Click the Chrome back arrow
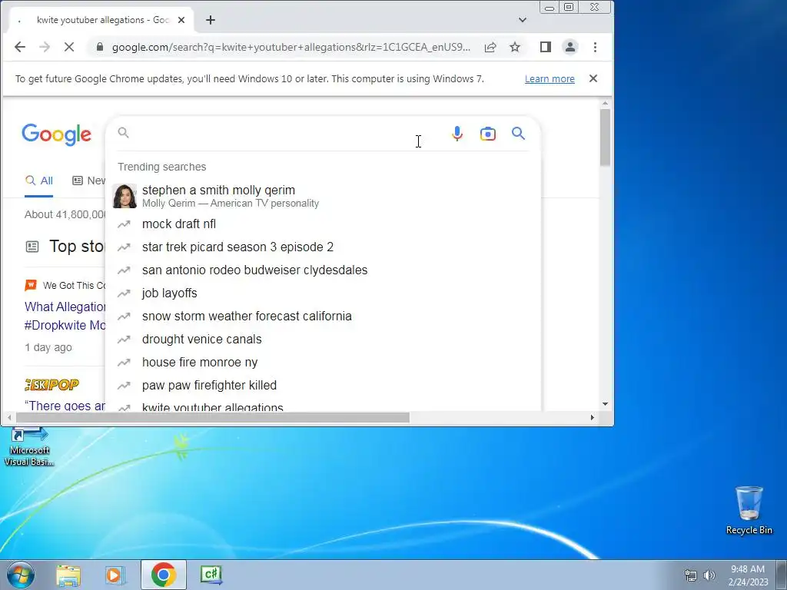 (x=19, y=47)
